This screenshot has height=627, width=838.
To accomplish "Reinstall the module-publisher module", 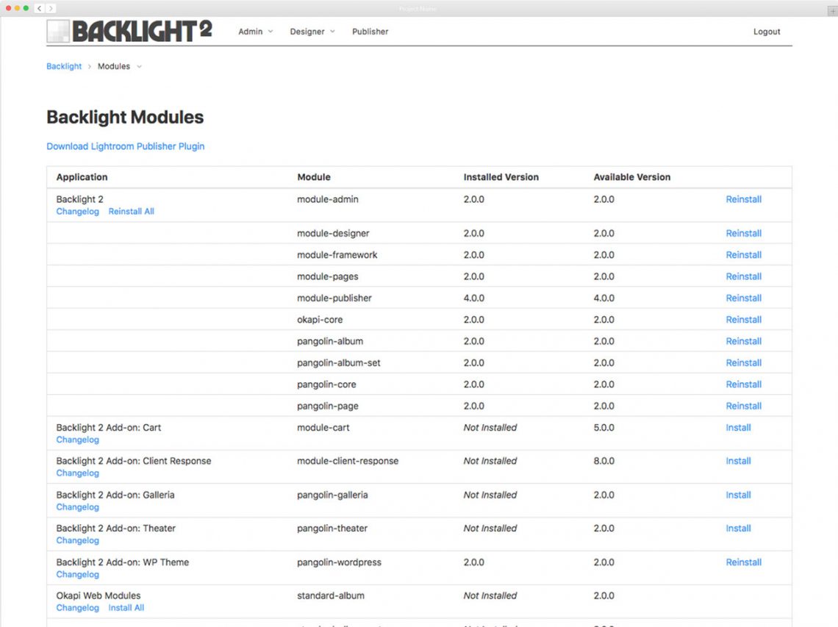I will [743, 298].
